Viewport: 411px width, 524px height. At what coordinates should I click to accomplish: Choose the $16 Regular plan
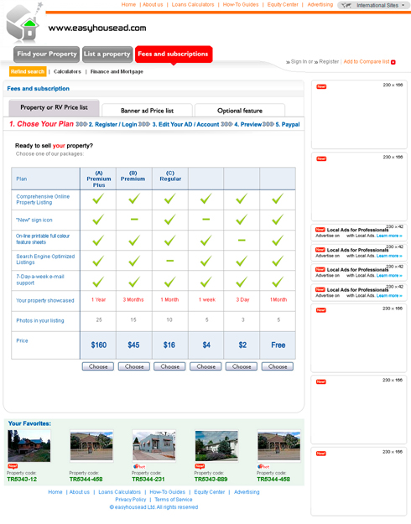(x=170, y=366)
